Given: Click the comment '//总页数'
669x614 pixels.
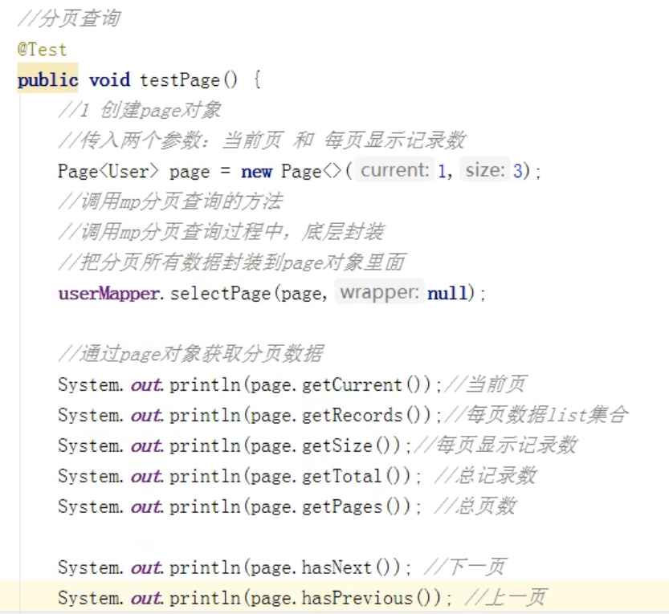Looking at the screenshot, I should pos(475,506).
